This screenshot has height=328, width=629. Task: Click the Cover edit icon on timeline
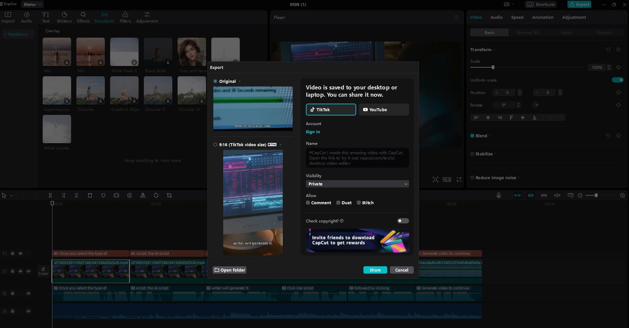tap(43, 271)
